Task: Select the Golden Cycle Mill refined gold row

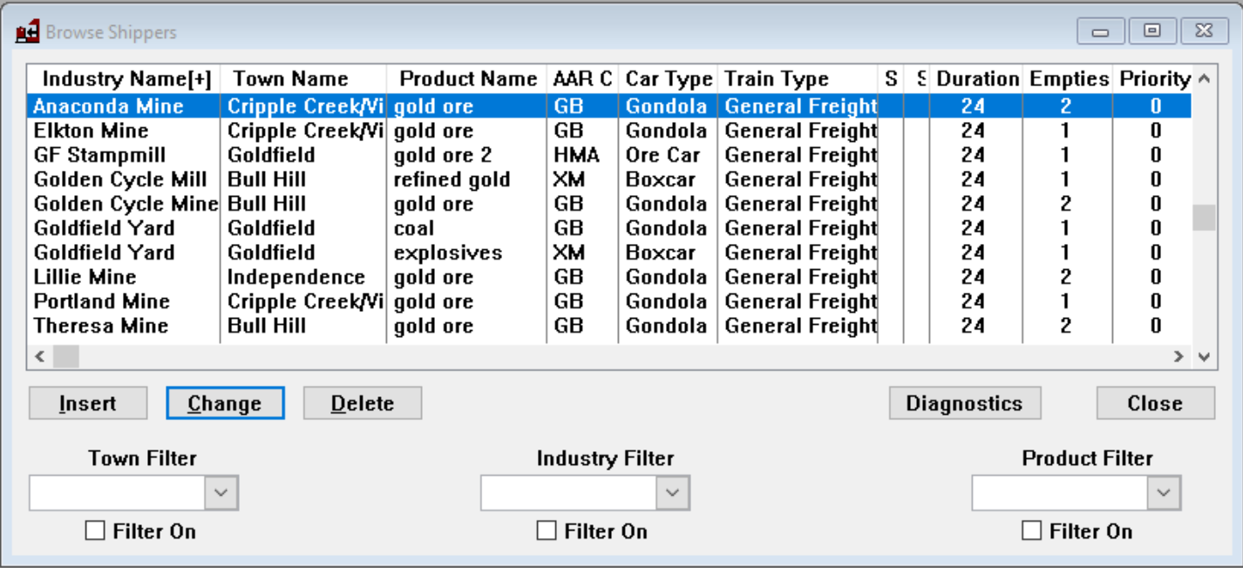Action: (120, 179)
